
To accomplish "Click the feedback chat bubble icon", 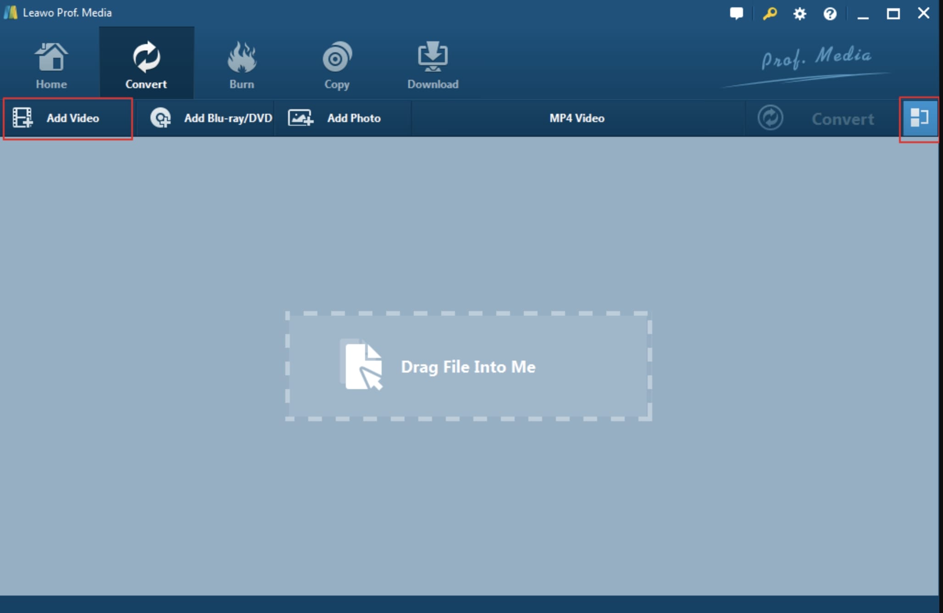I will [736, 13].
